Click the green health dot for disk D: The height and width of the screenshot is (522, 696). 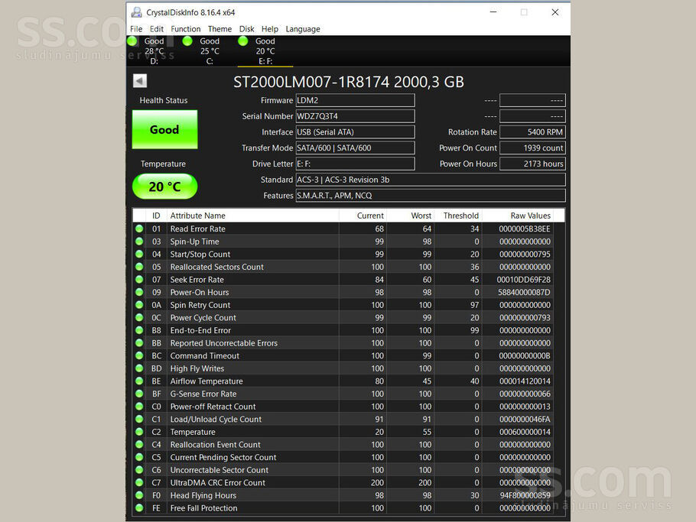tap(132, 41)
